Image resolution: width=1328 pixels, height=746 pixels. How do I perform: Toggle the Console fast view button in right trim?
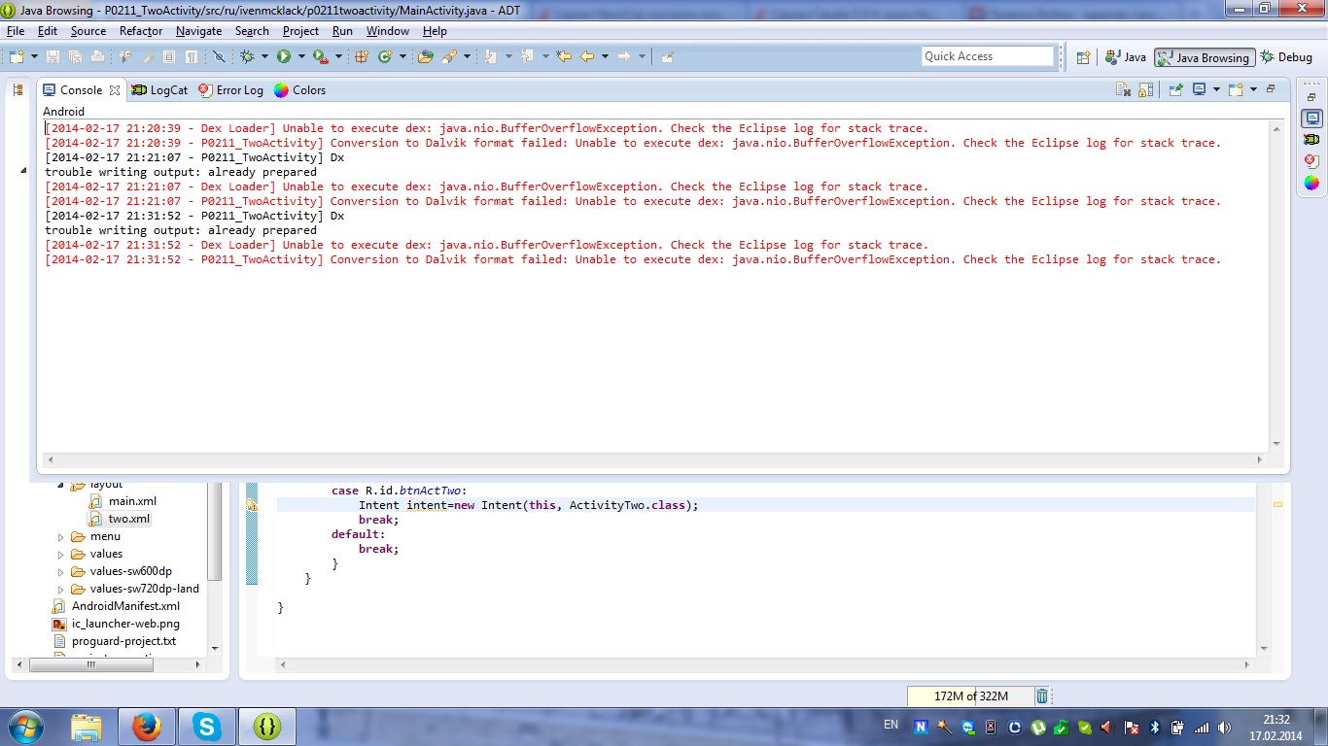[1311, 119]
